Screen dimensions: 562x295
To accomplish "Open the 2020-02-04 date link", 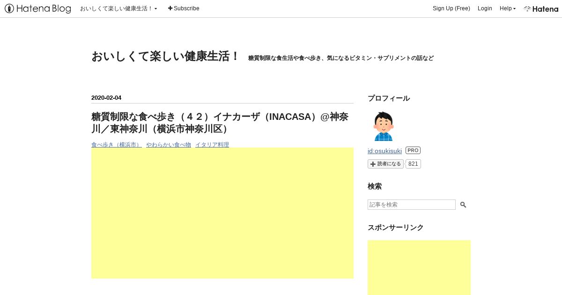I will (106, 98).
